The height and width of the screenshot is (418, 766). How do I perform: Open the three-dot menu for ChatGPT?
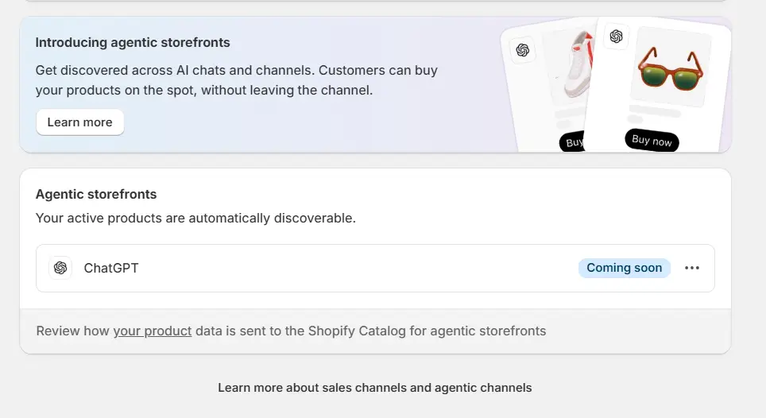tap(692, 268)
